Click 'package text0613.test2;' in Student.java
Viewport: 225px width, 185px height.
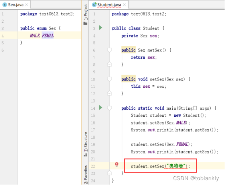pos(139,14)
